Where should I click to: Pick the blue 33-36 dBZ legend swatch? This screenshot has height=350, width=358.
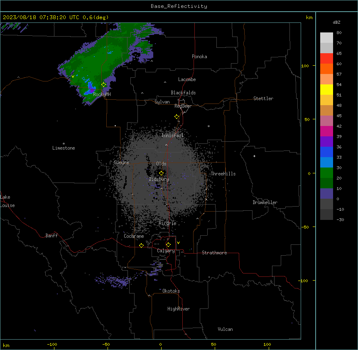pyautogui.click(x=326, y=152)
